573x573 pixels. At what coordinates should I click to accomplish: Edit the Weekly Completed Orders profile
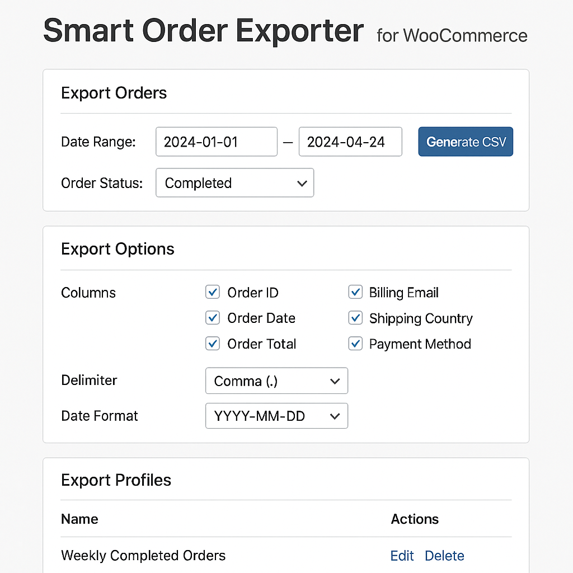point(402,556)
